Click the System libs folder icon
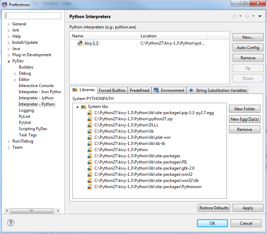 83,107
